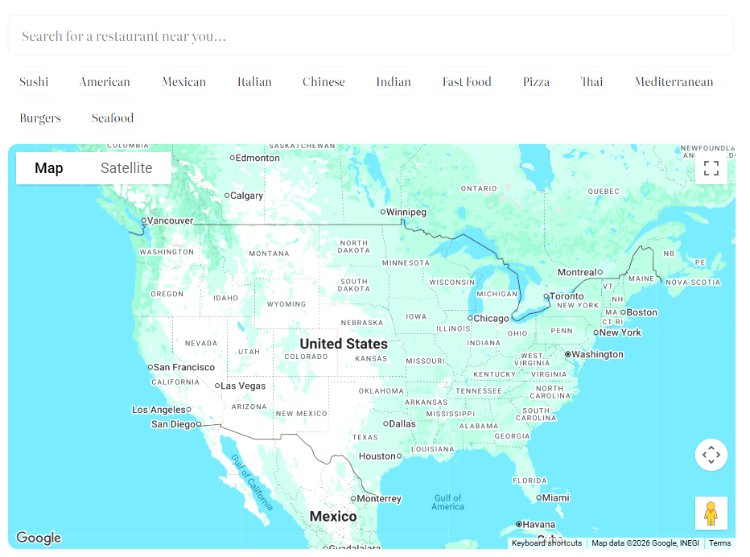Select the Italian category chip
This screenshot has width=750, height=557.
254,82
